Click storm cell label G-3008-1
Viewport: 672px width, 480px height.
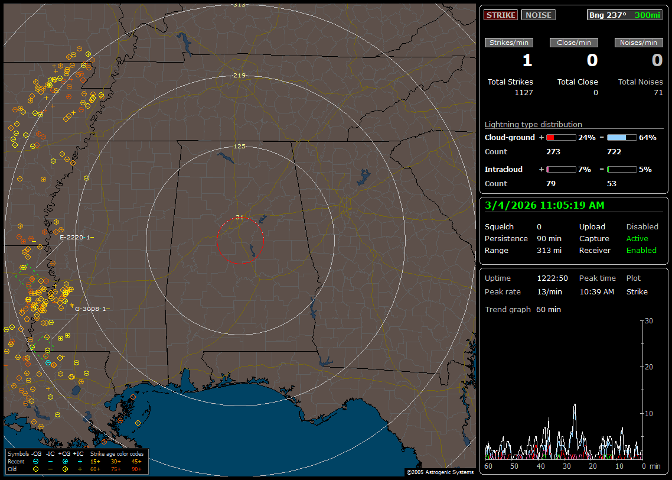[92, 309]
